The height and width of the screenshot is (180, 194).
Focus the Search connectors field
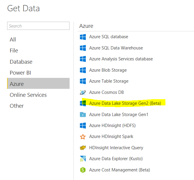(x=38, y=26)
